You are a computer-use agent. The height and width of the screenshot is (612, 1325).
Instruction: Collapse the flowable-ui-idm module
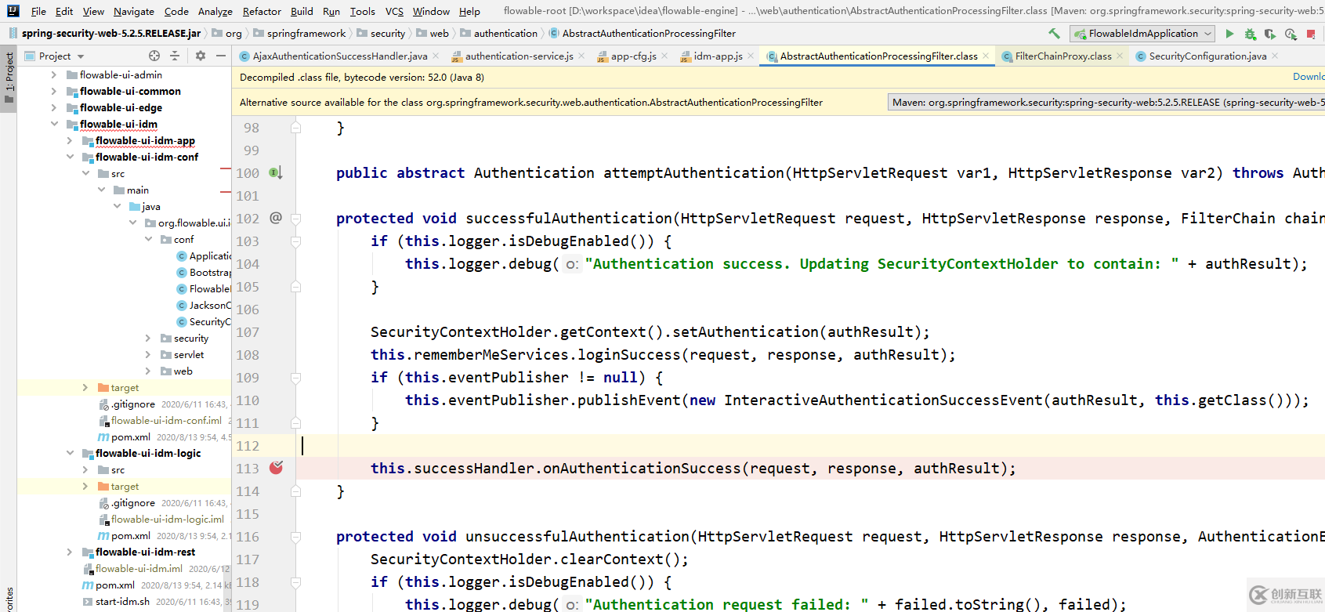point(54,124)
